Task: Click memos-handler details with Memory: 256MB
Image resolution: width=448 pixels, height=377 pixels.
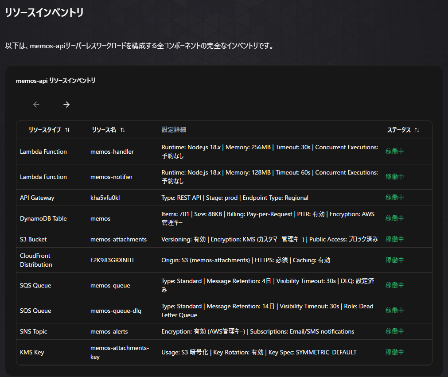Action: click(270, 152)
